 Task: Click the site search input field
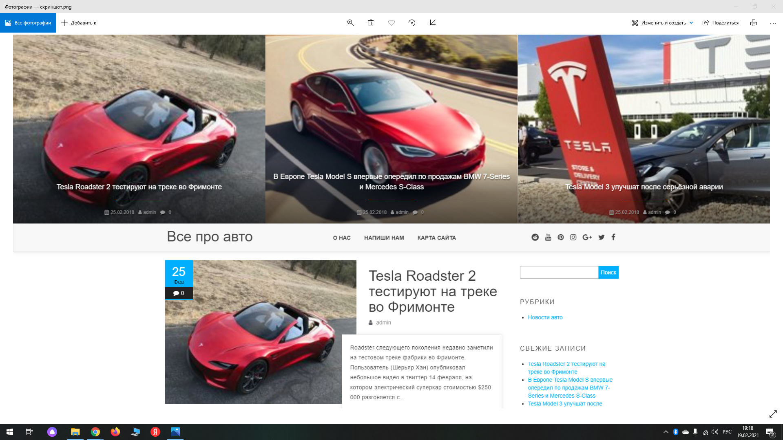559,273
